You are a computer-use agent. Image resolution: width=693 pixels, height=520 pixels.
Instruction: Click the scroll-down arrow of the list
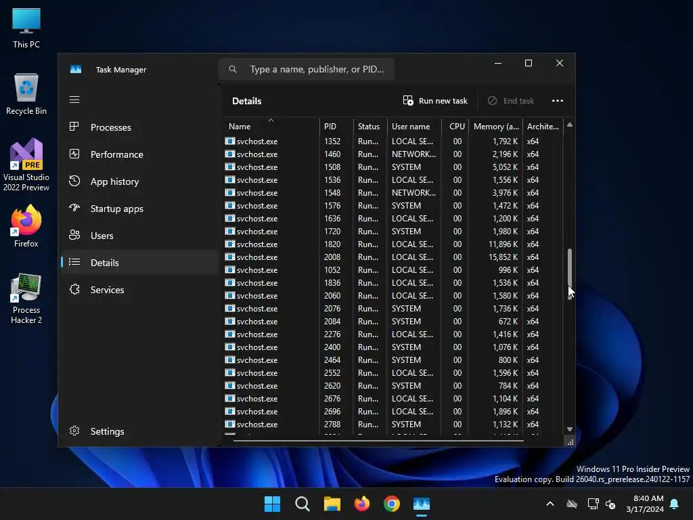(x=570, y=429)
